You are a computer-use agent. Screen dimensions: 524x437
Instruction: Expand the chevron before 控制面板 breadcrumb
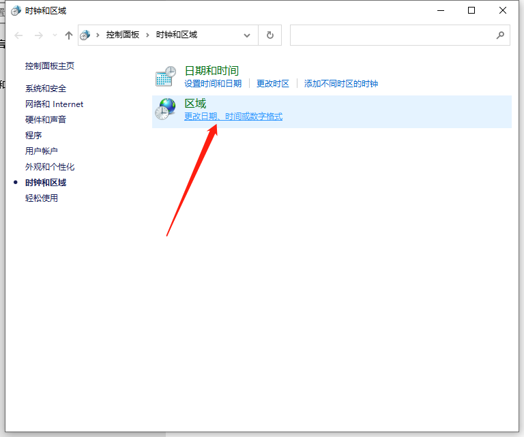tap(98, 35)
